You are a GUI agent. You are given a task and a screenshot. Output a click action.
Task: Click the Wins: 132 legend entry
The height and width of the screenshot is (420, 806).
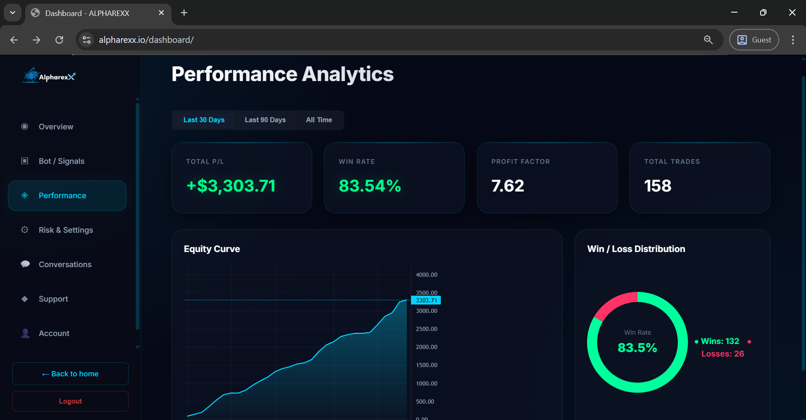[x=720, y=341]
